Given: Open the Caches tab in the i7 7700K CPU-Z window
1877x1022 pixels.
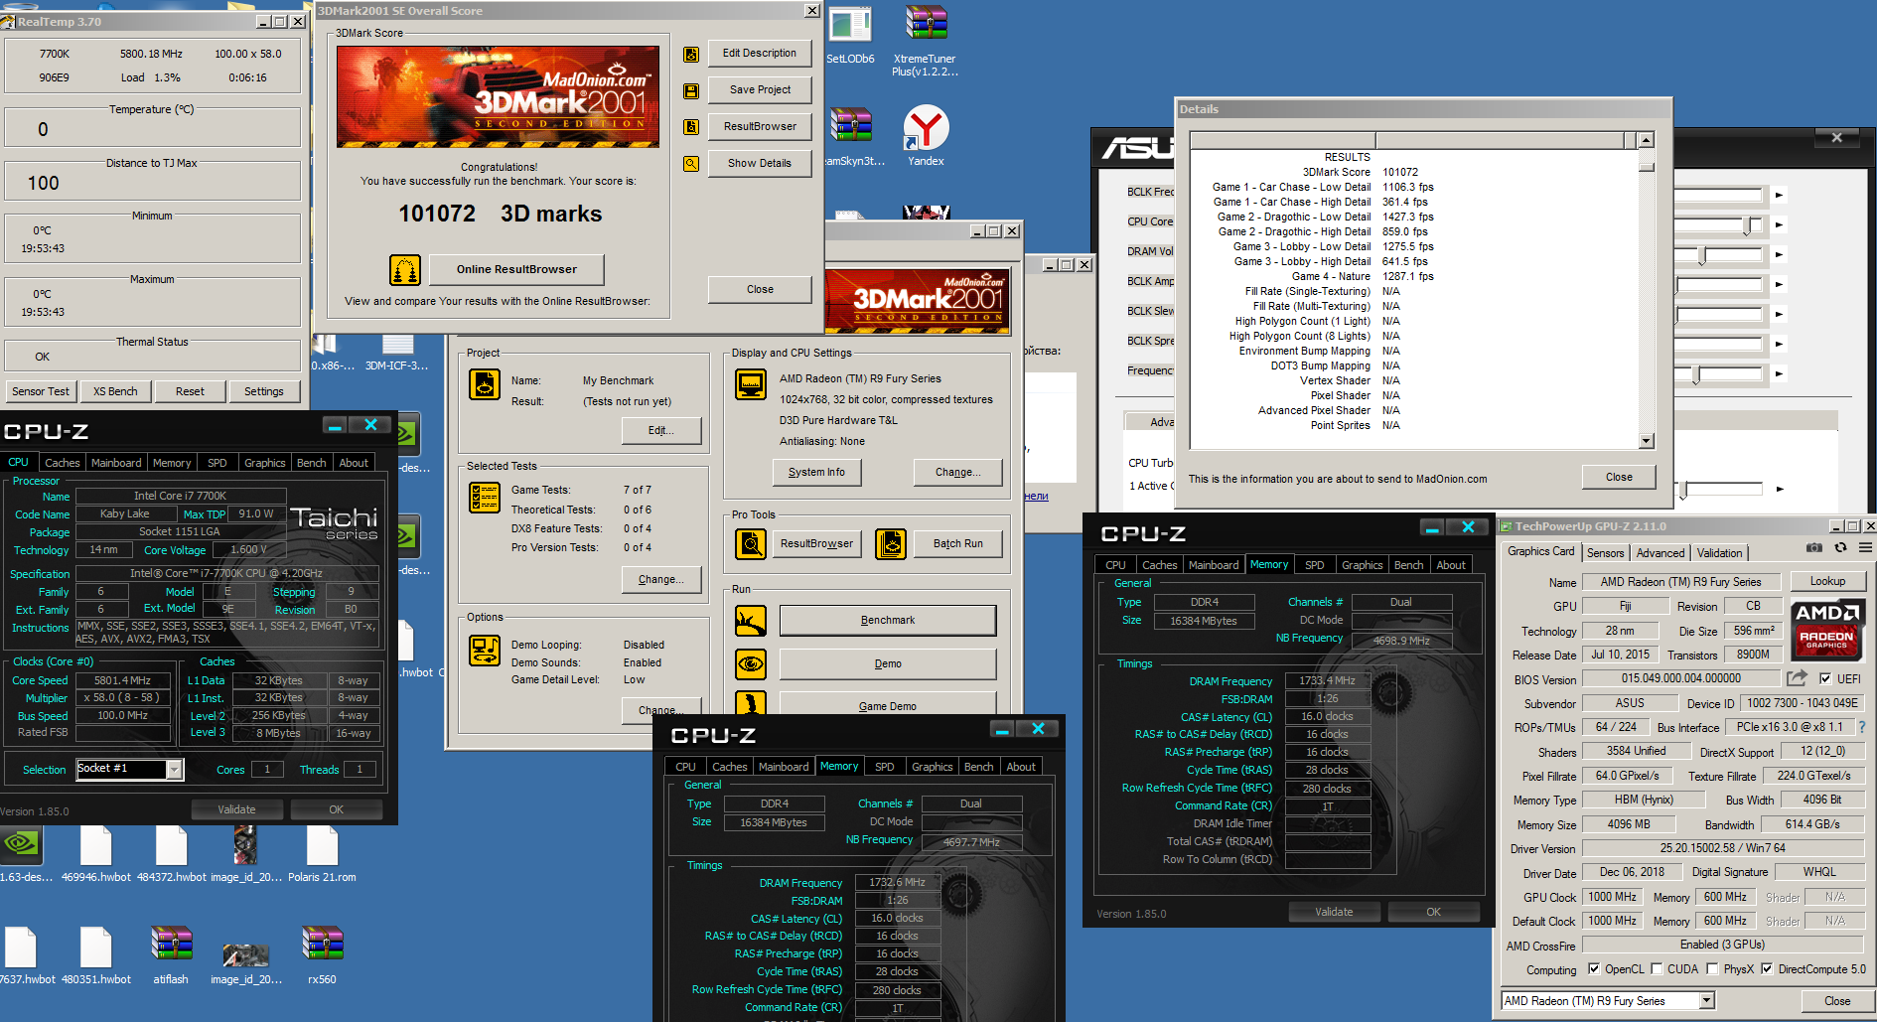Looking at the screenshot, I should pos(62,463).
